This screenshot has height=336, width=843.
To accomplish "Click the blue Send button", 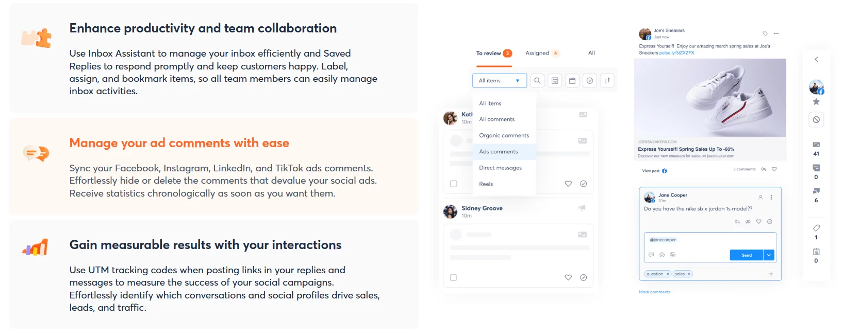I will click(x=746, y=255).
